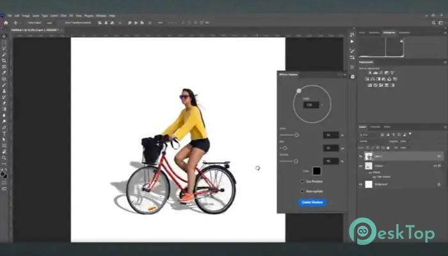Open the File menu
Screen dimensions: 448x256
[x=10, y=16]
